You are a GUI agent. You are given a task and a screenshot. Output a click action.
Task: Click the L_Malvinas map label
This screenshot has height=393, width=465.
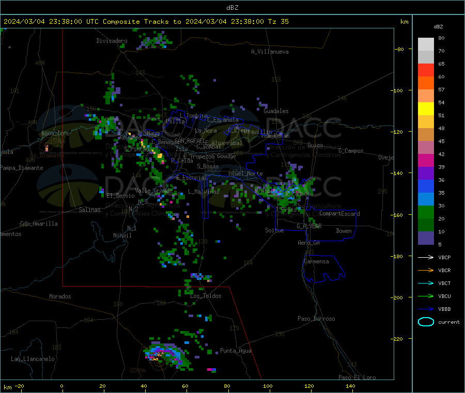(204, 192)
